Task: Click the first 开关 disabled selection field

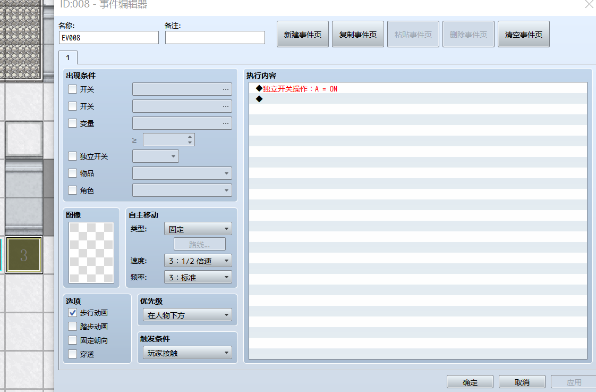Action: click(182, 89)
